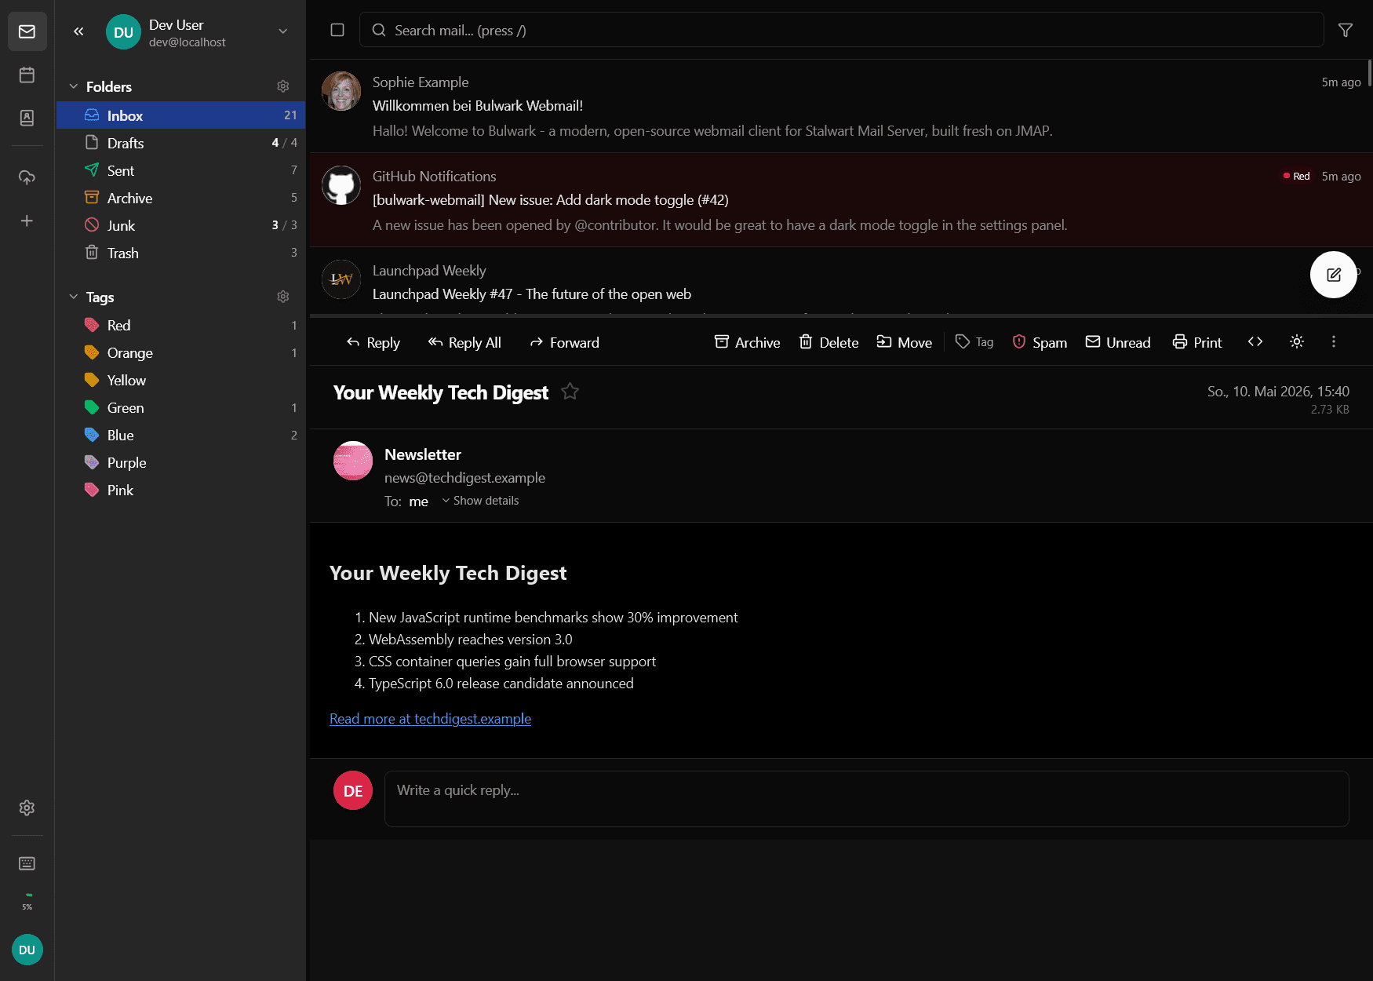Toggle light mode for email body
The height and width of the screenshot is (981, 1373).
point(1297,342)
